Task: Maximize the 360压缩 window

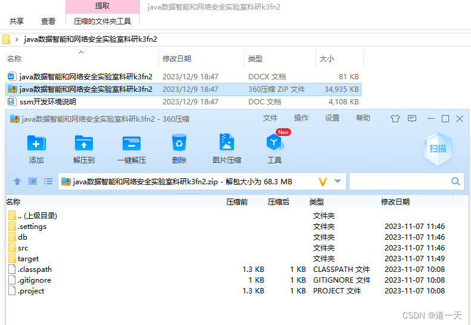Action: (445, 119)
